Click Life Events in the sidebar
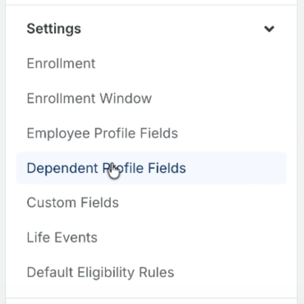The image size is (304, 304). pyautogui.click(x=62, y=237)
